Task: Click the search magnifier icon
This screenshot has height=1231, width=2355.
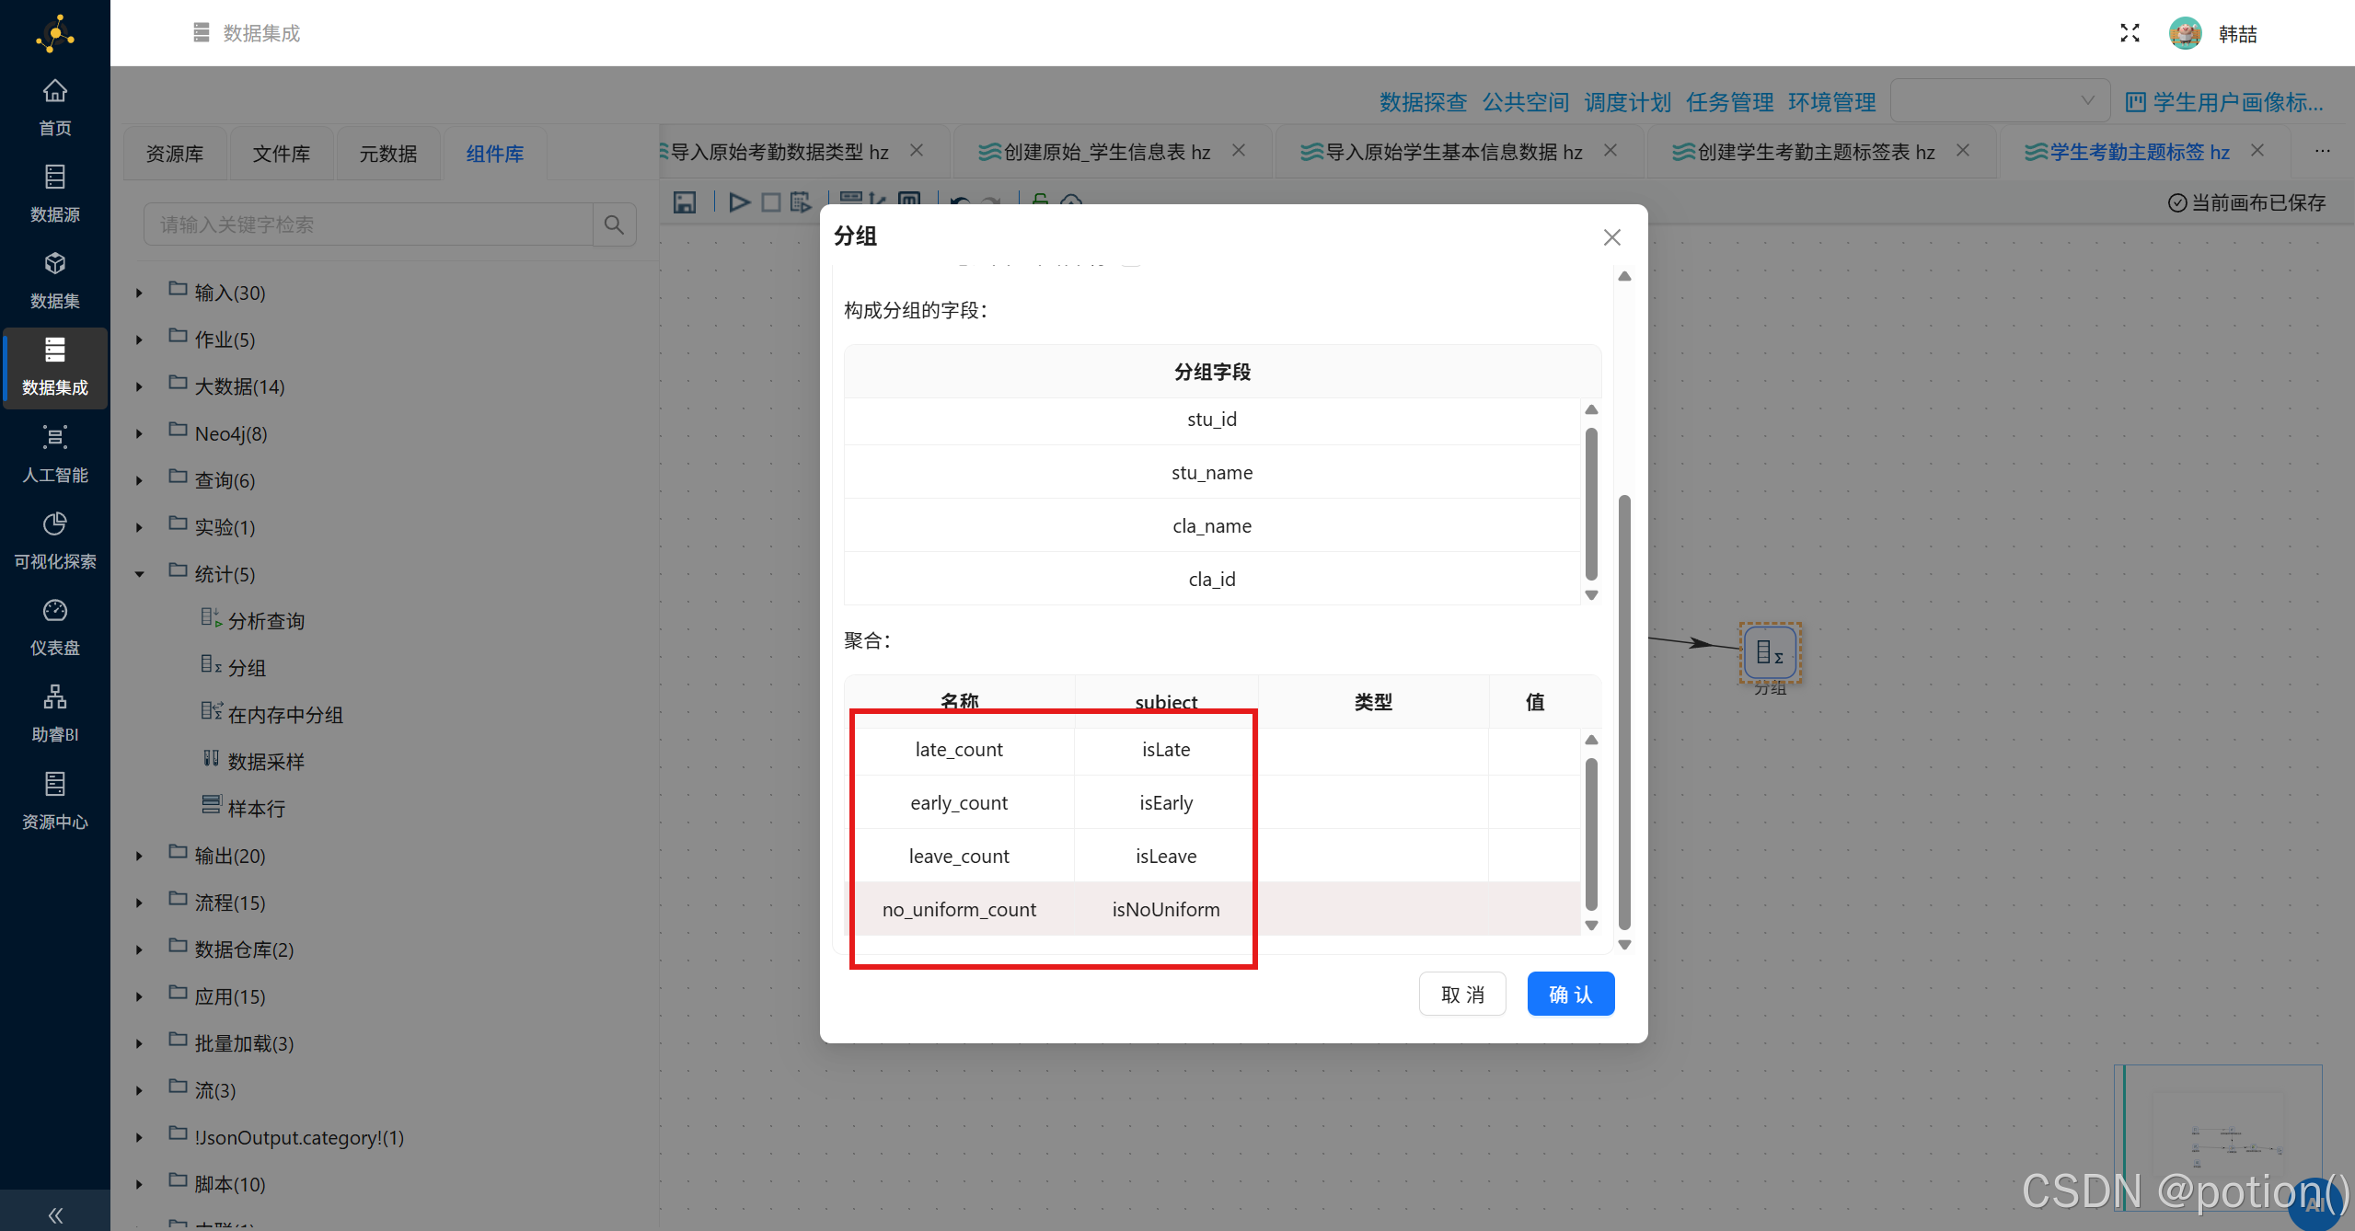Action: pyautogui.click(x=614, y=224)
